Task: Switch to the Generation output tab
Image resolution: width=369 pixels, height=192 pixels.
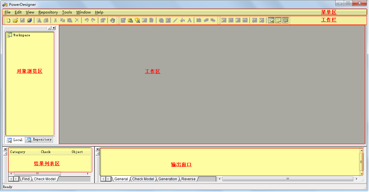Action: tap(168, 179)
